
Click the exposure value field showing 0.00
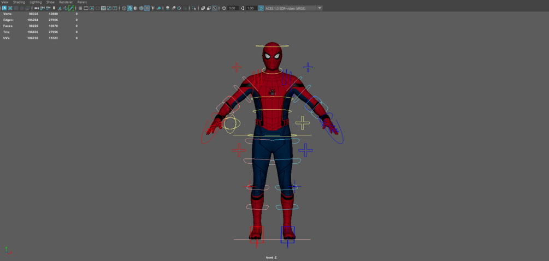(x=233, y=8)
